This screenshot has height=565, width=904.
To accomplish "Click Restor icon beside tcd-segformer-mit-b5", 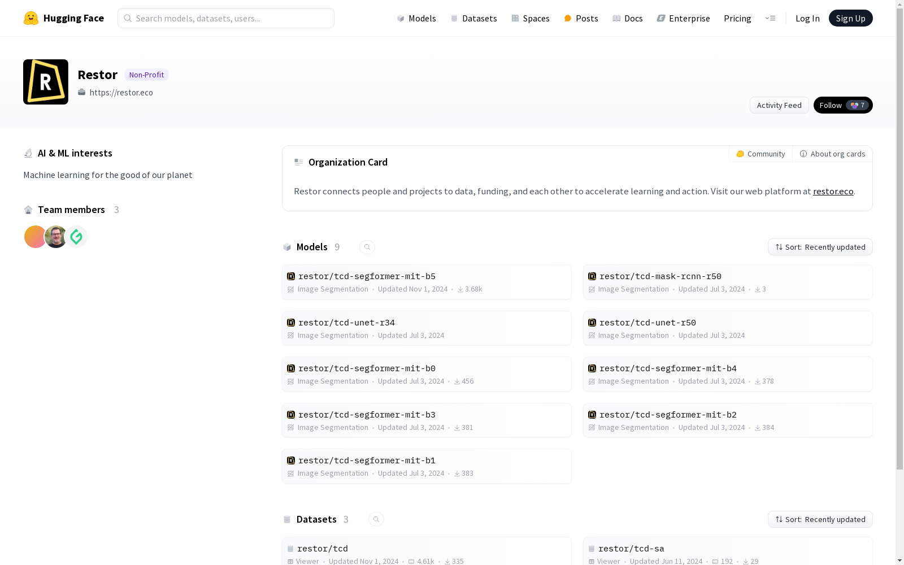I will 291,276.
